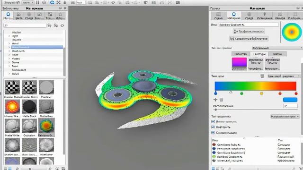Expand the Toon folder in material tree
The width and height of the screenshot is (303, 170).
pos(9,66)
